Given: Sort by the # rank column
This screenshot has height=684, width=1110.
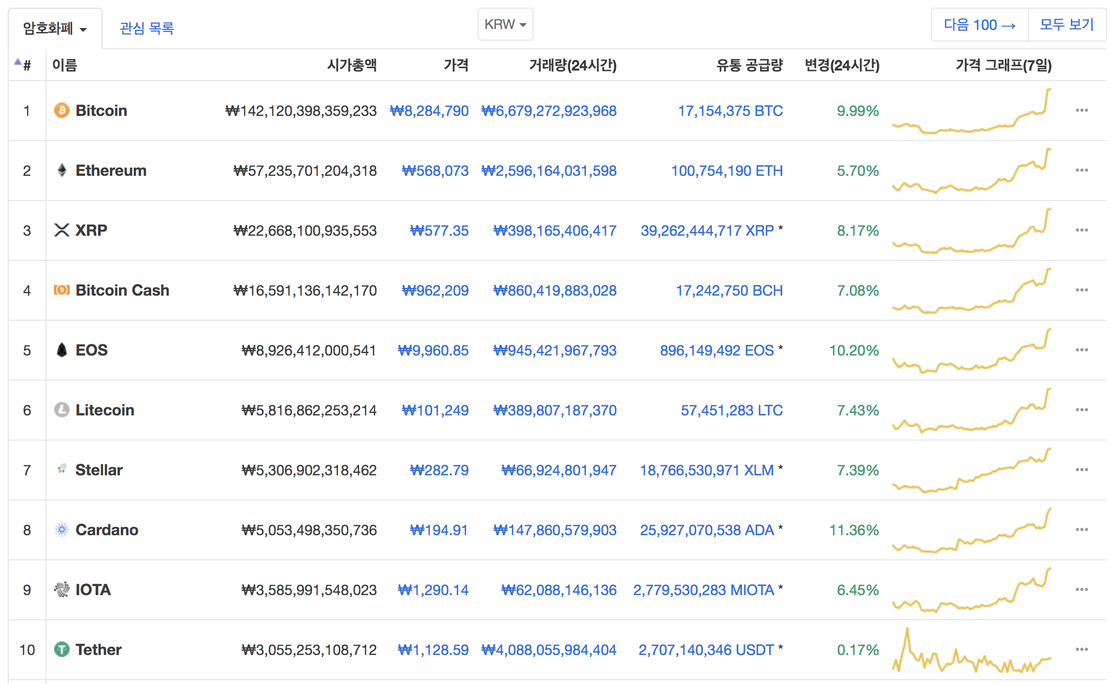Looking at the screenshot, I should click(x=26, y=65).
